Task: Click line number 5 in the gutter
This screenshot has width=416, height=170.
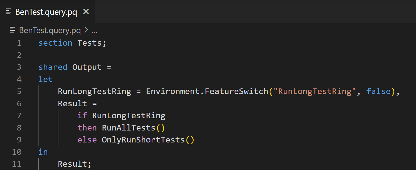Action: point(19,91)
